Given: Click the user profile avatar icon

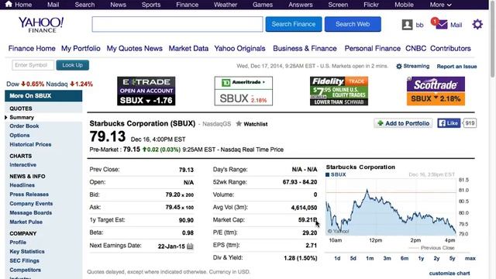Looking at the screenshot, I should point(407,25).
